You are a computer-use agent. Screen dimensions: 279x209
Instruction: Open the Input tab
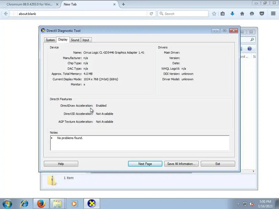point(86,40)
